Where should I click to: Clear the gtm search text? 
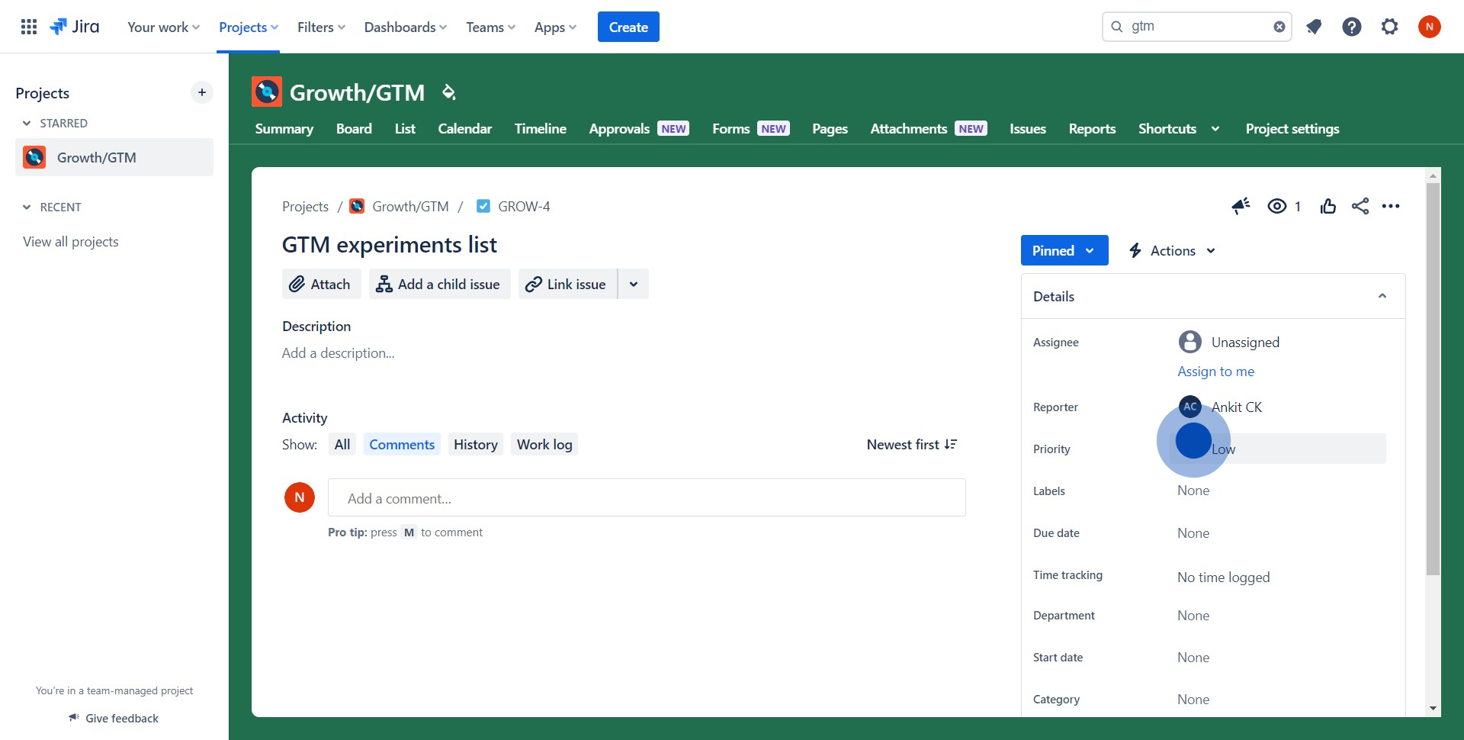point(1279,27)
